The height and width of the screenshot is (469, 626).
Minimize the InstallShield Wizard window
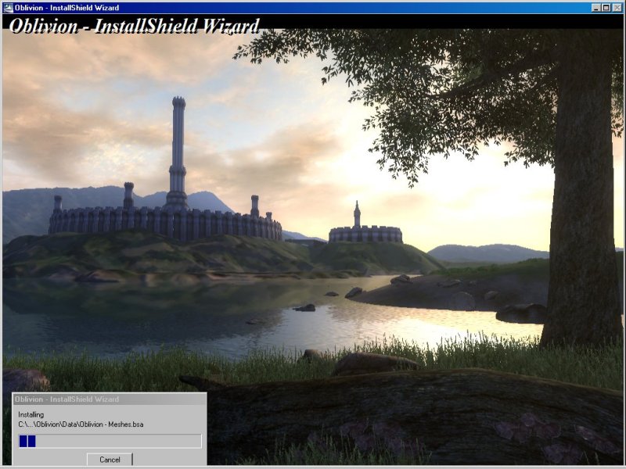point(596,8)
